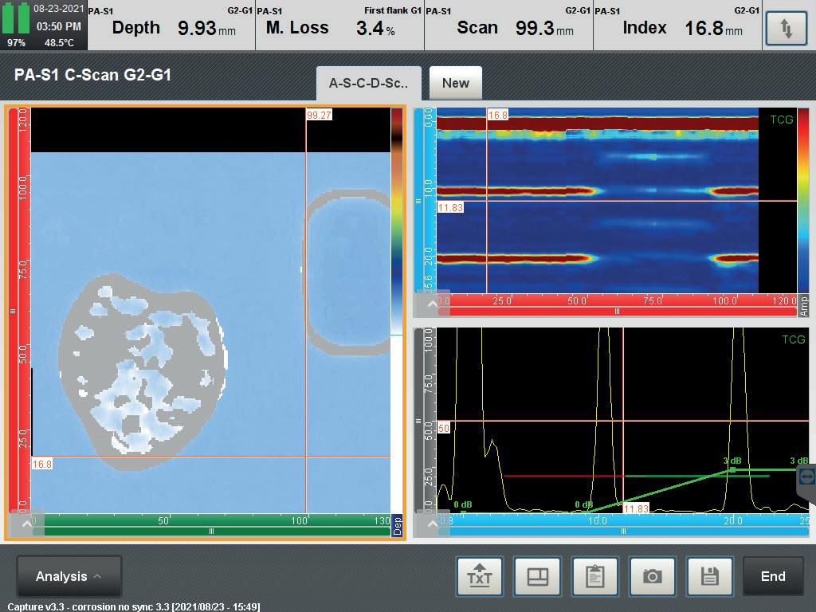Click the End button
This screenshot has height=612, width=816.
click(x=773, y=576)
